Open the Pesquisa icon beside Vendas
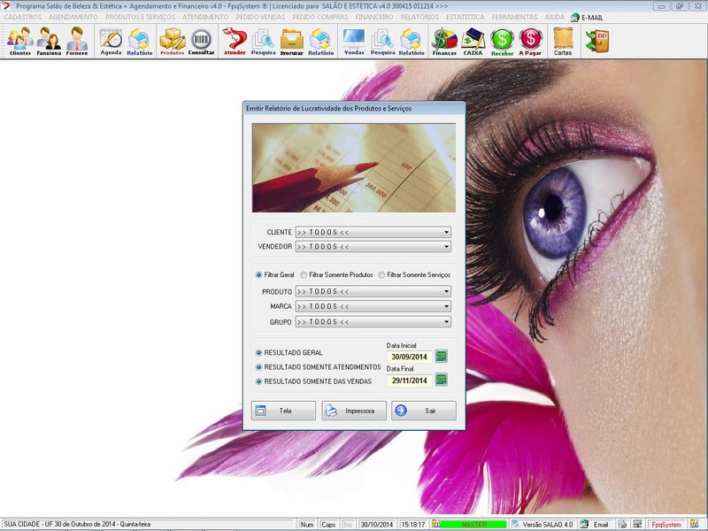 (x=382, y=41)
